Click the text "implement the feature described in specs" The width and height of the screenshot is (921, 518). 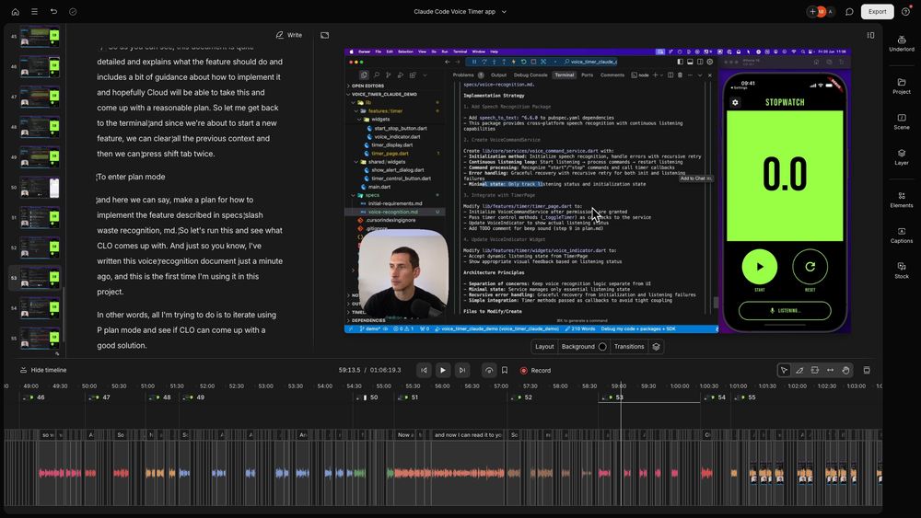(x=169, y=214)
